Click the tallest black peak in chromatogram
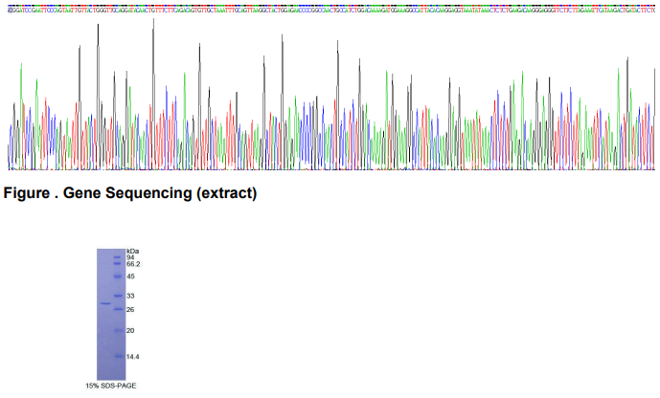Screen dimensions: 660x398 point(153,19)
